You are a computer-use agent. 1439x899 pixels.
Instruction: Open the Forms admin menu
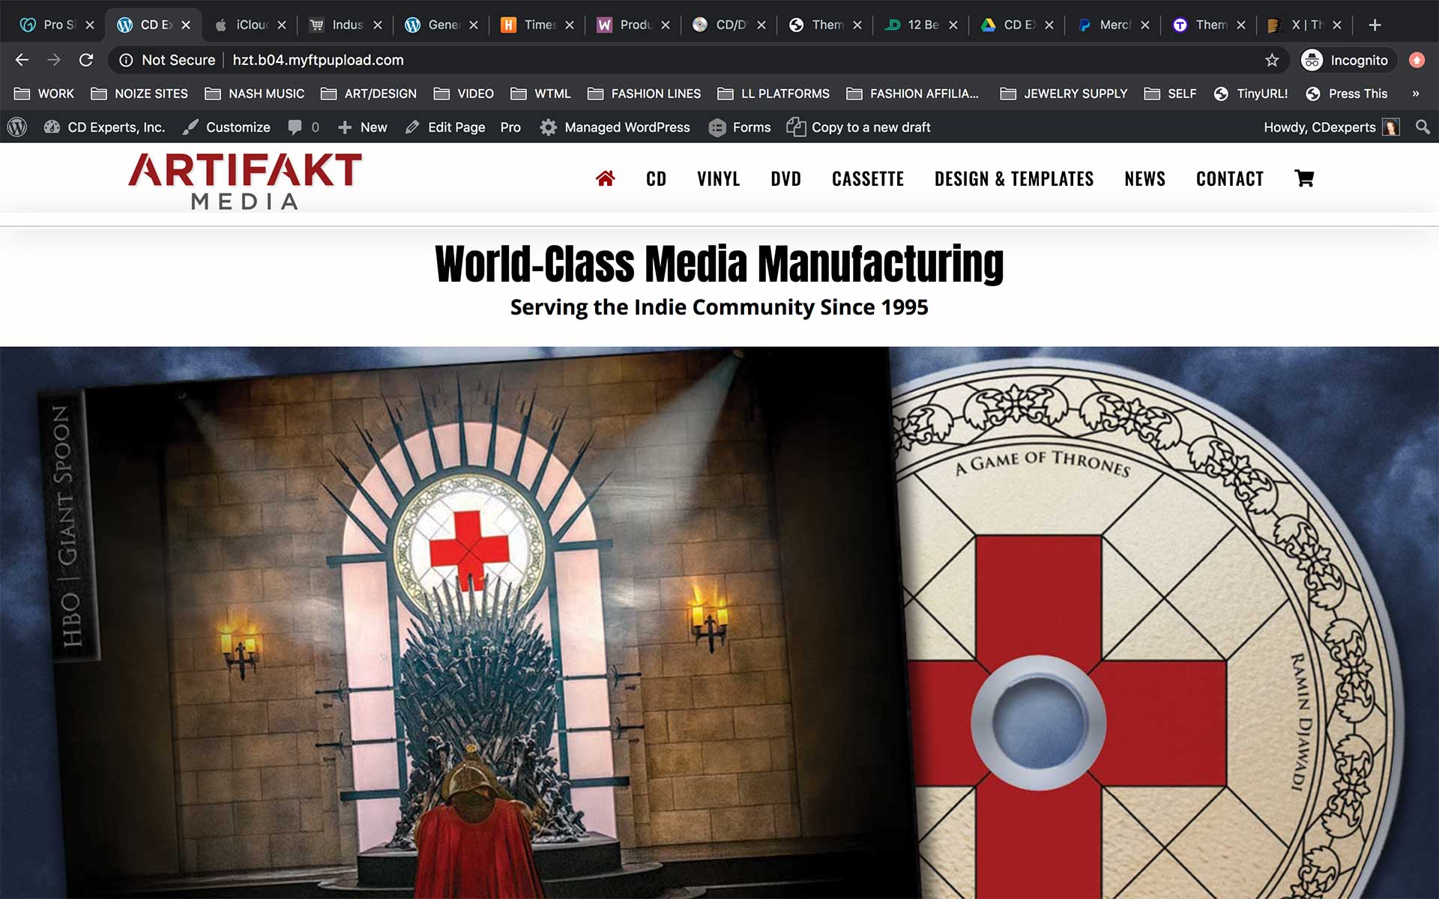click(x=740, y=127)
